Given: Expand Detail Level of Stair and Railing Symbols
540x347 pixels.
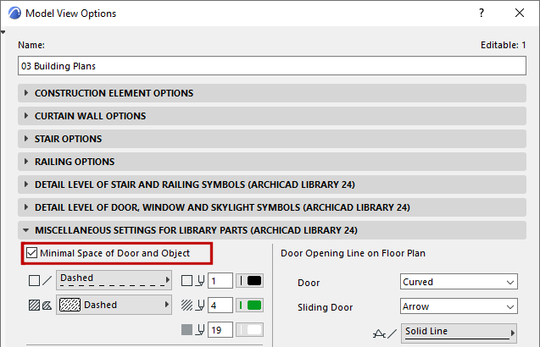Looking at the screenshot, I should click(272, 185).
